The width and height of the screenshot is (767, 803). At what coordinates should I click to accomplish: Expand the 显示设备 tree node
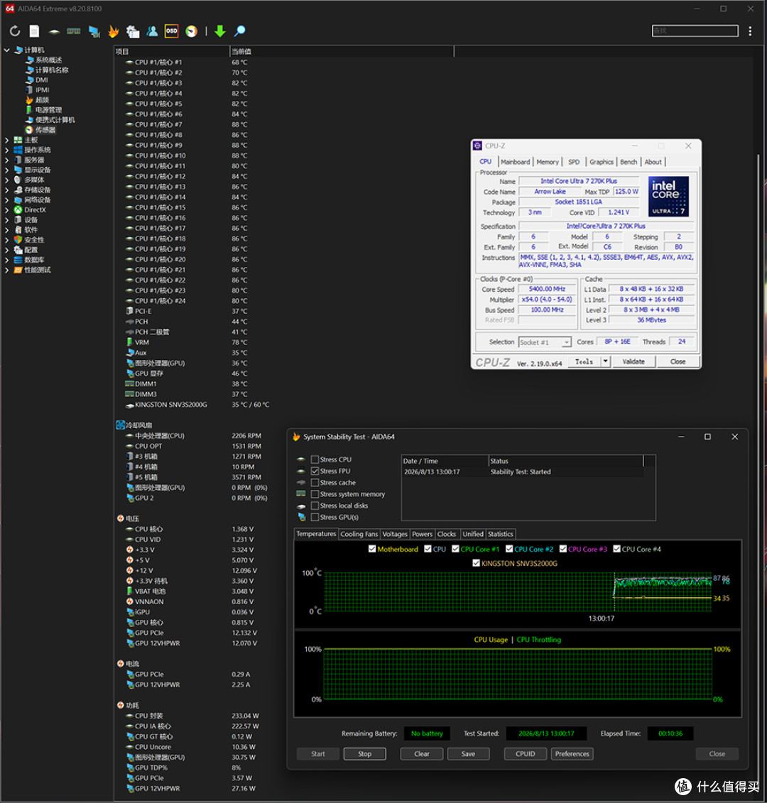point(6,170)
